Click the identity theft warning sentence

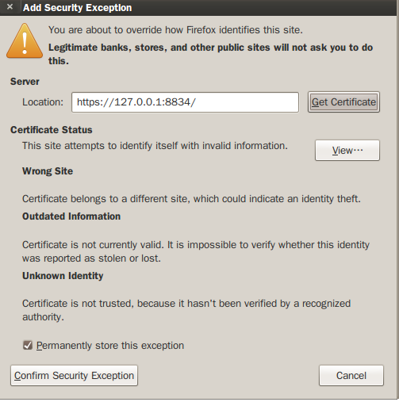[x=191, y=199]
